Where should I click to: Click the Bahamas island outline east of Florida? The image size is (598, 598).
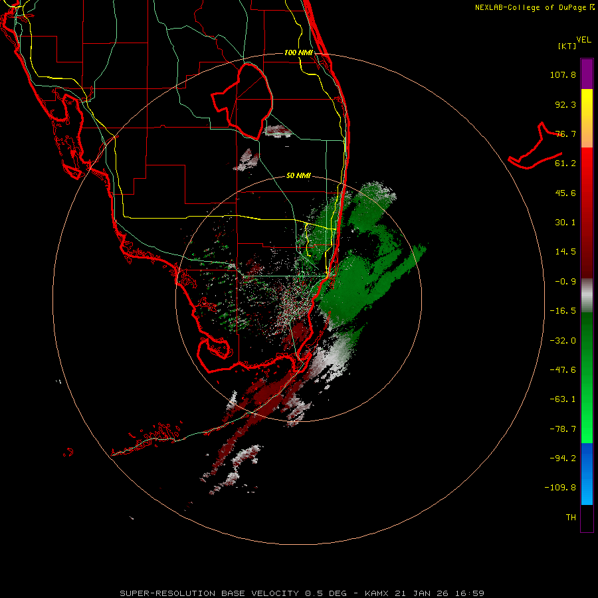pyautogui.click(x=536, y=146)
